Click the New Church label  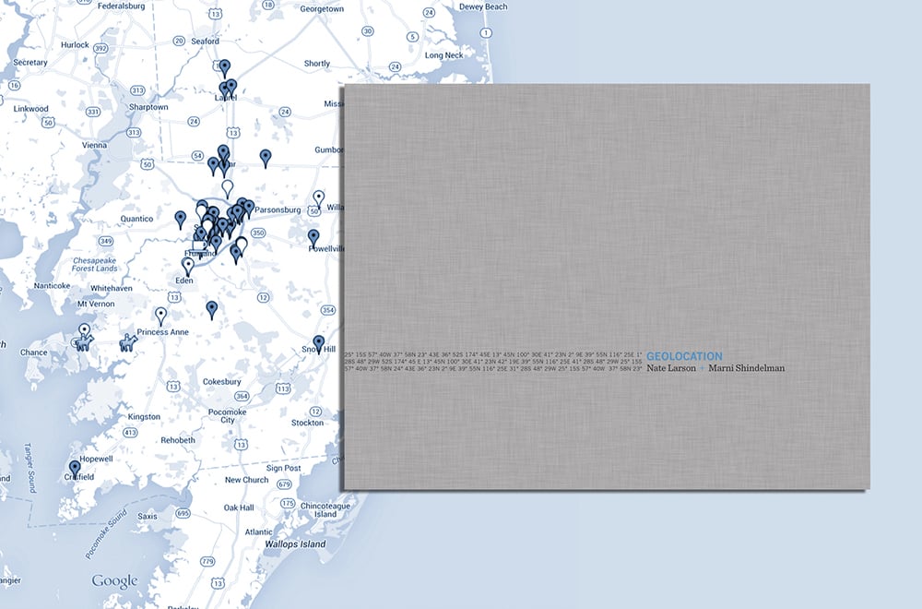click(x=246, y=480)
